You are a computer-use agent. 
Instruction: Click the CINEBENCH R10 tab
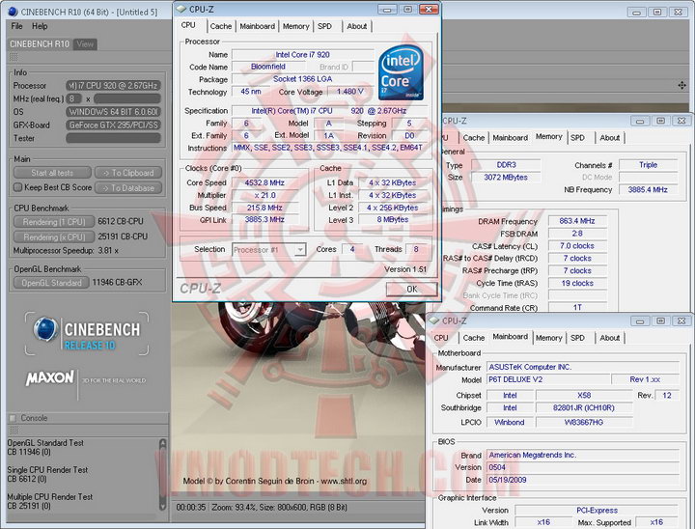tap(40, 44)
